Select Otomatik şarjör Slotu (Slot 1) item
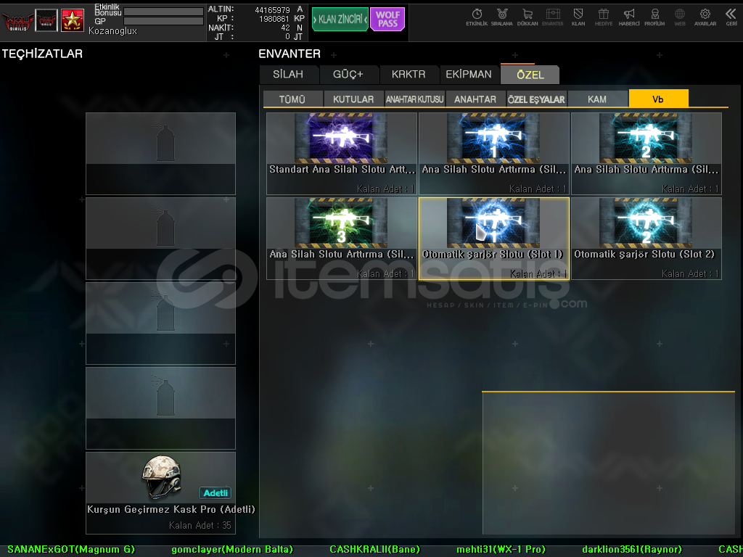 493,238
